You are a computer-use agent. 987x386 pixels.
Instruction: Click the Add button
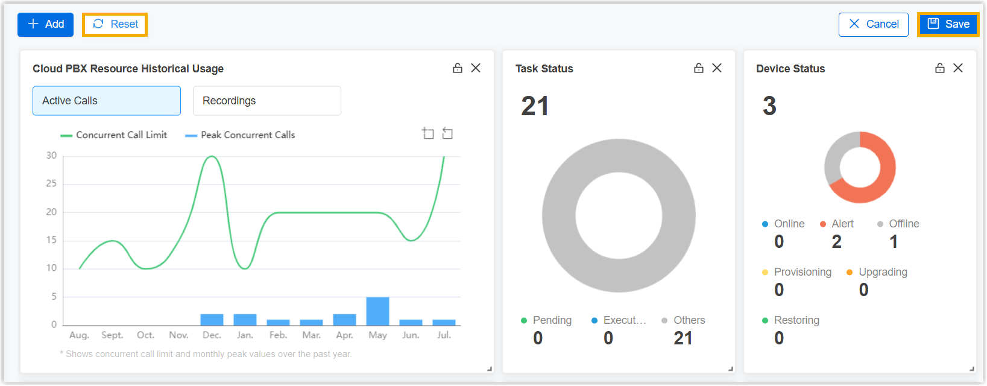tap(46, 25)
